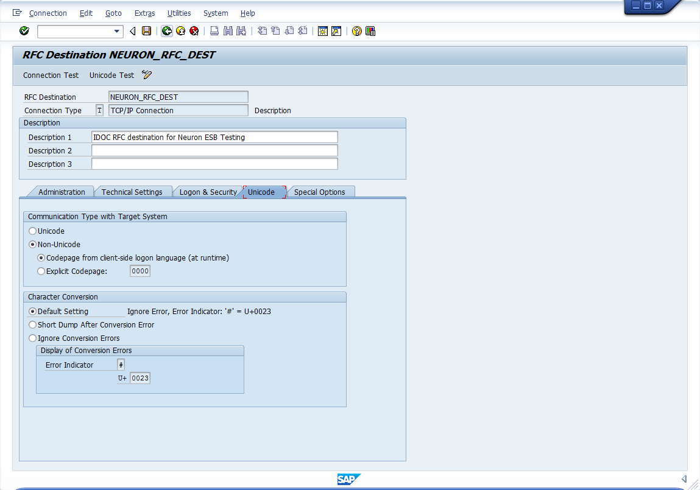Click the Customize Local Layout icon
This screenshot has height=490, width=700.
370,31
